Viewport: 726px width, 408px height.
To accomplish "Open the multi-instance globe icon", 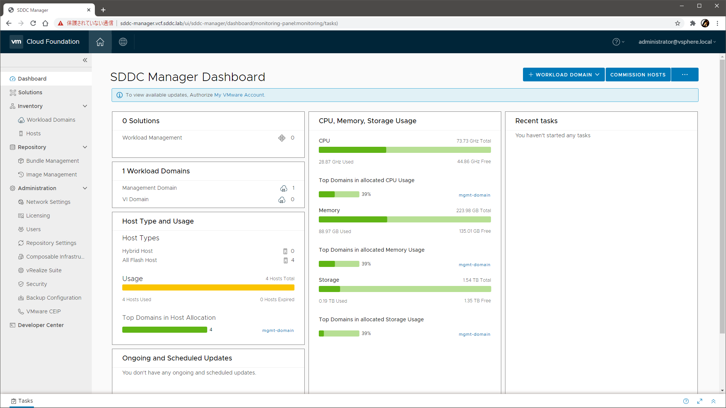I will (x=123, y=42).
